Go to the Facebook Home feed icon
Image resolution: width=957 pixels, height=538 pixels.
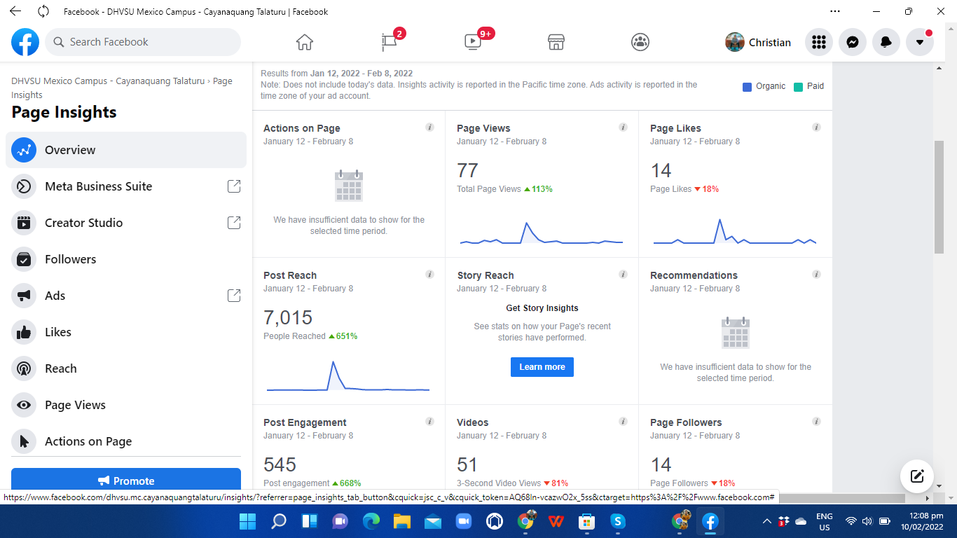(x=304, y=42)
